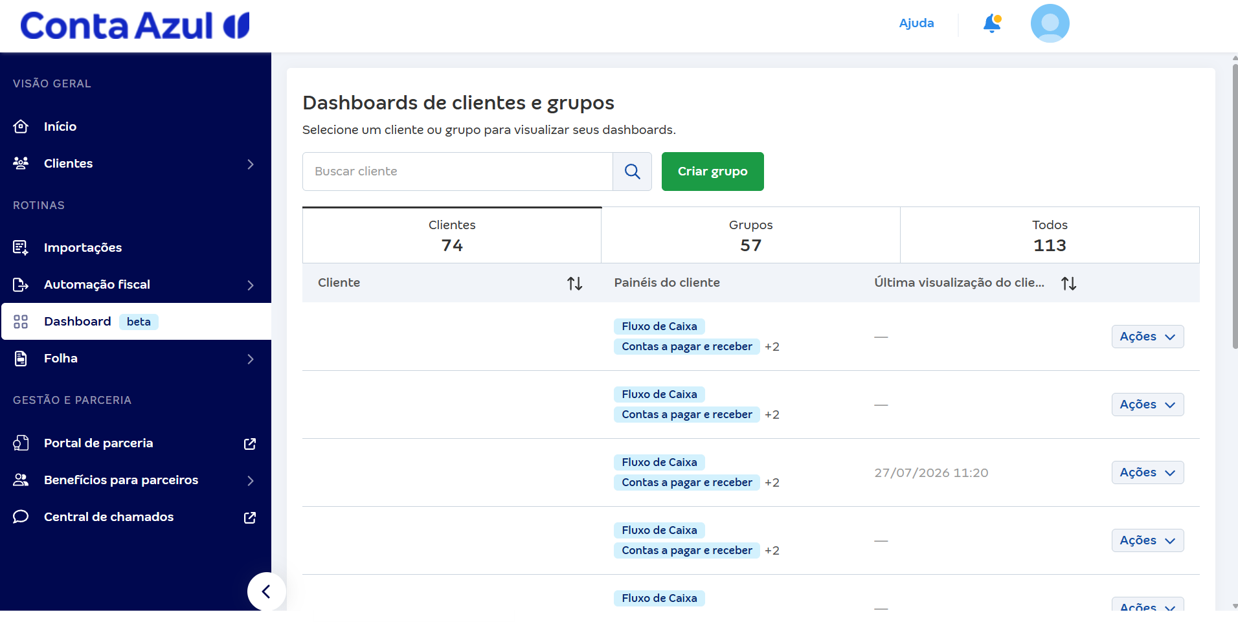Expand the Clientes submenu chevron

(x=251, y=164)
